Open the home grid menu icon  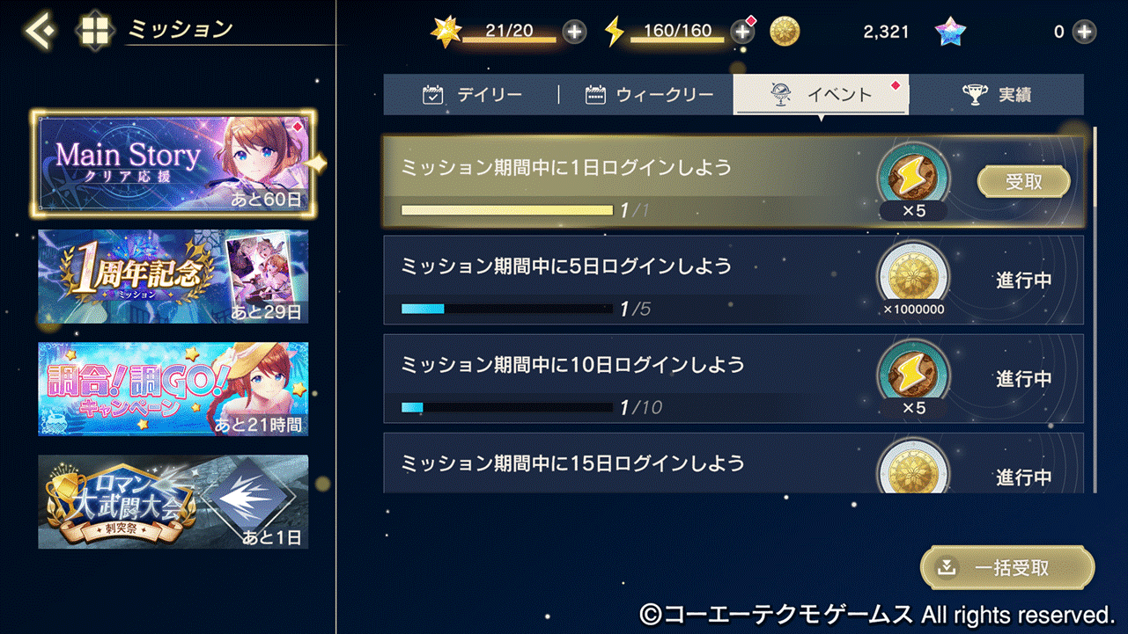tap(94, 32)
